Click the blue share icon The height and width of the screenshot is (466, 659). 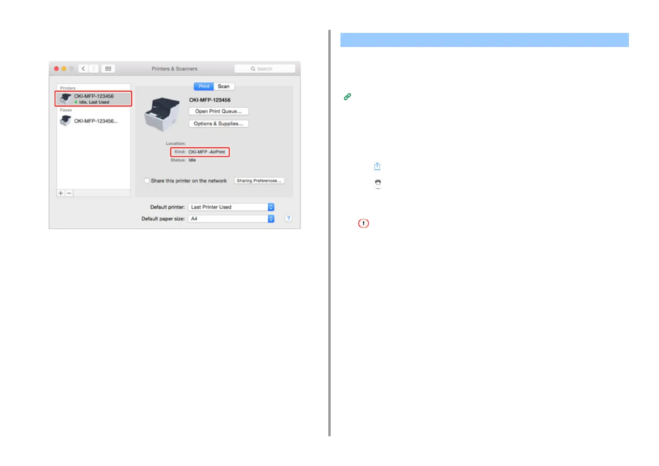[x=377, y=166]
